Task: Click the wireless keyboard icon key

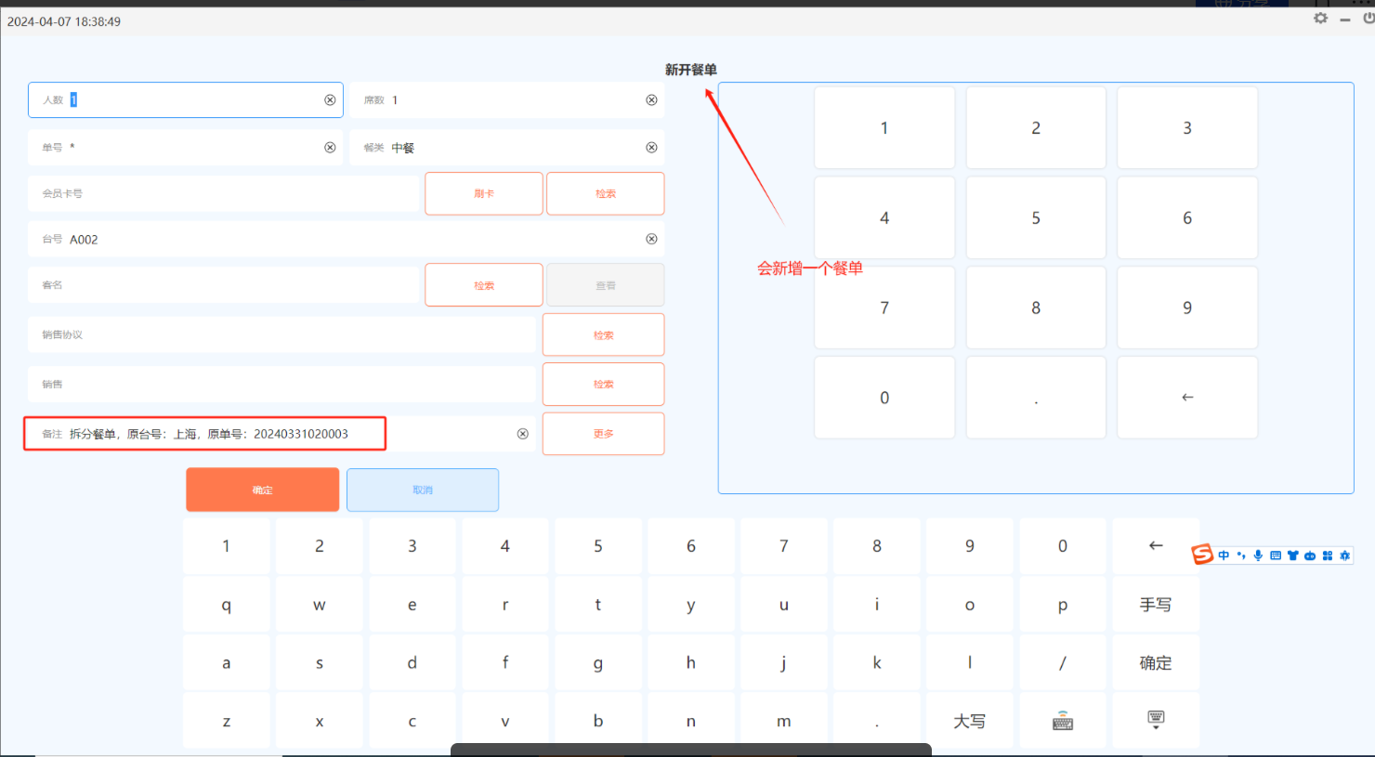Action: point(1063,722)
